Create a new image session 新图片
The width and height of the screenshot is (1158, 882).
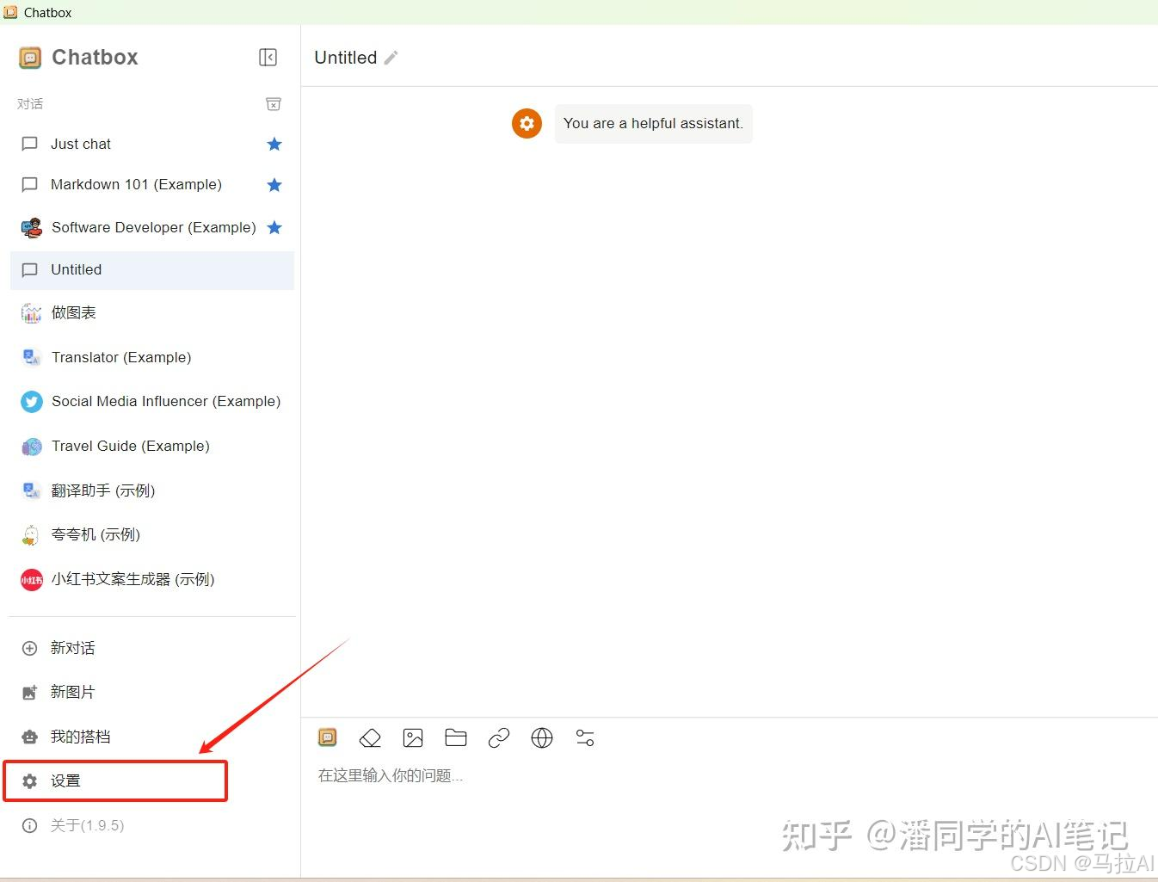(x=152, y=692)
